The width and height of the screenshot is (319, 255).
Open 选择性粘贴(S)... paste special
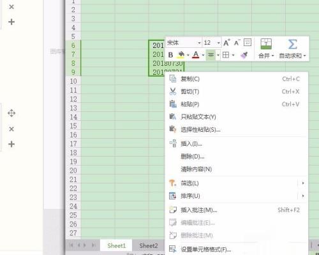[x=237, y=129]
